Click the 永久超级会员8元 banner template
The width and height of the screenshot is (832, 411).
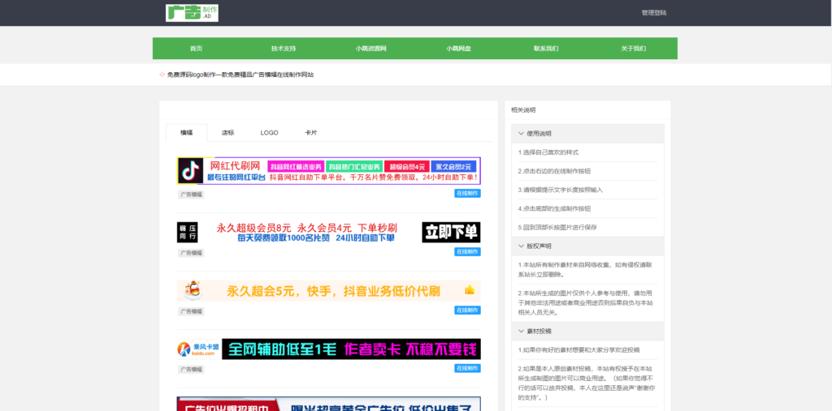329,233
